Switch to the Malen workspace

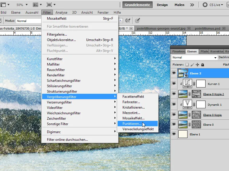pyautogui.click(x=179, y=5)
